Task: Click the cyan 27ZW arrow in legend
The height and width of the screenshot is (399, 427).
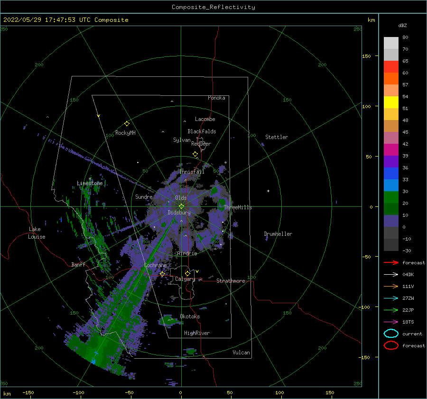Action: click(391, 298)
